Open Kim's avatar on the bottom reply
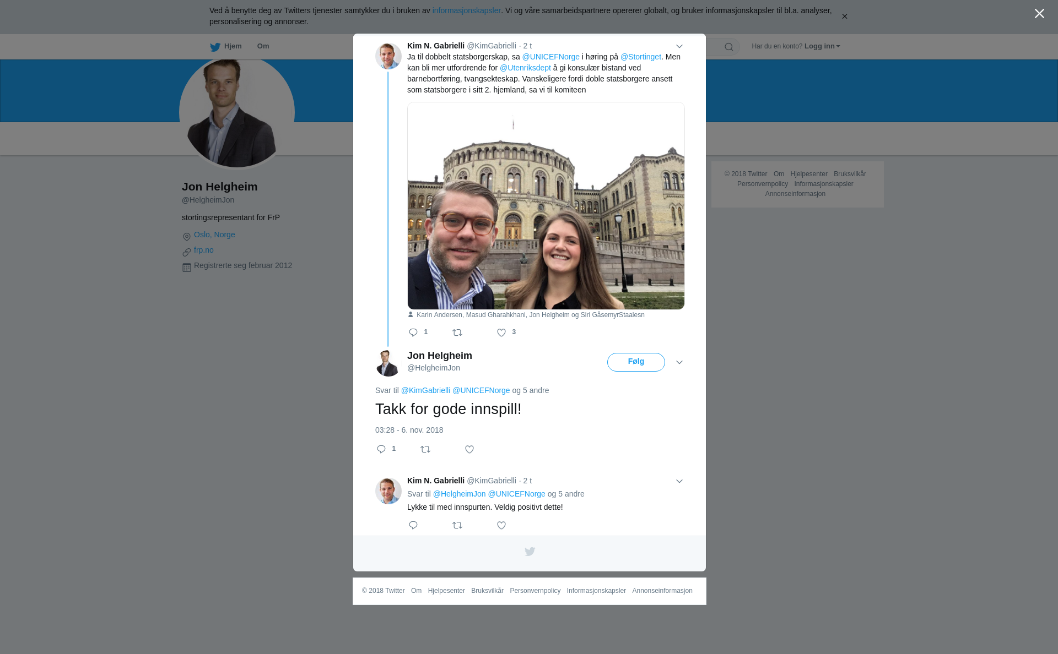Image resolution: width=1058 pixels, height=654 pixels. coord(388,491)
